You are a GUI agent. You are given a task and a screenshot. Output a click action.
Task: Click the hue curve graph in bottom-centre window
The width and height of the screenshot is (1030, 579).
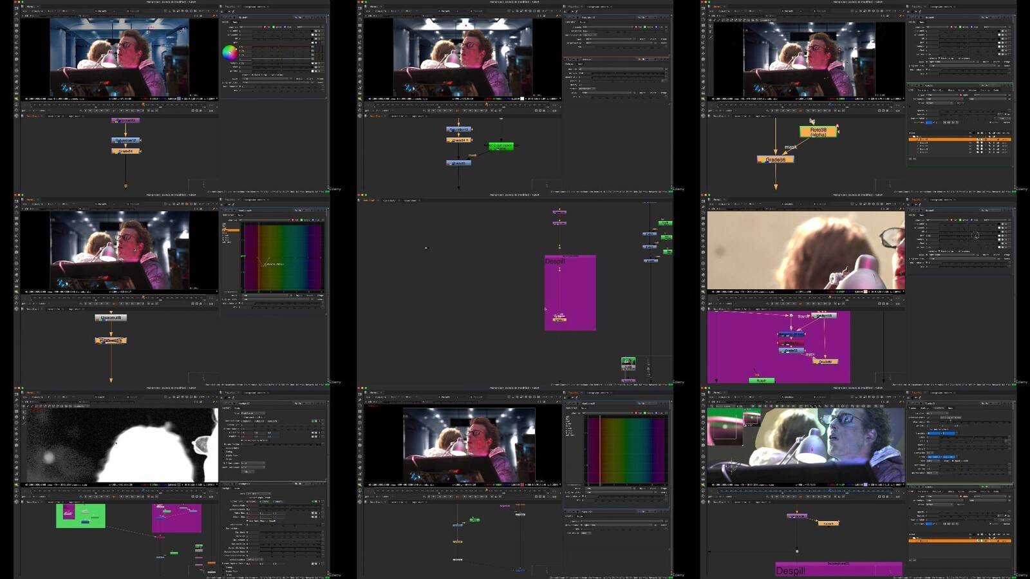click(x=626, y=450)
